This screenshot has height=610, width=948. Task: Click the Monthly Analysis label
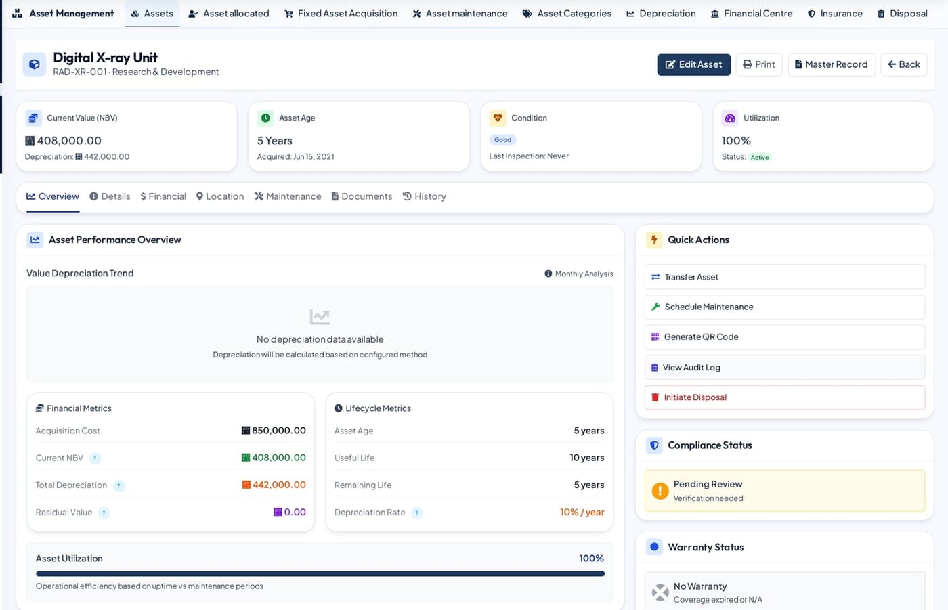[x=584, y=274]
